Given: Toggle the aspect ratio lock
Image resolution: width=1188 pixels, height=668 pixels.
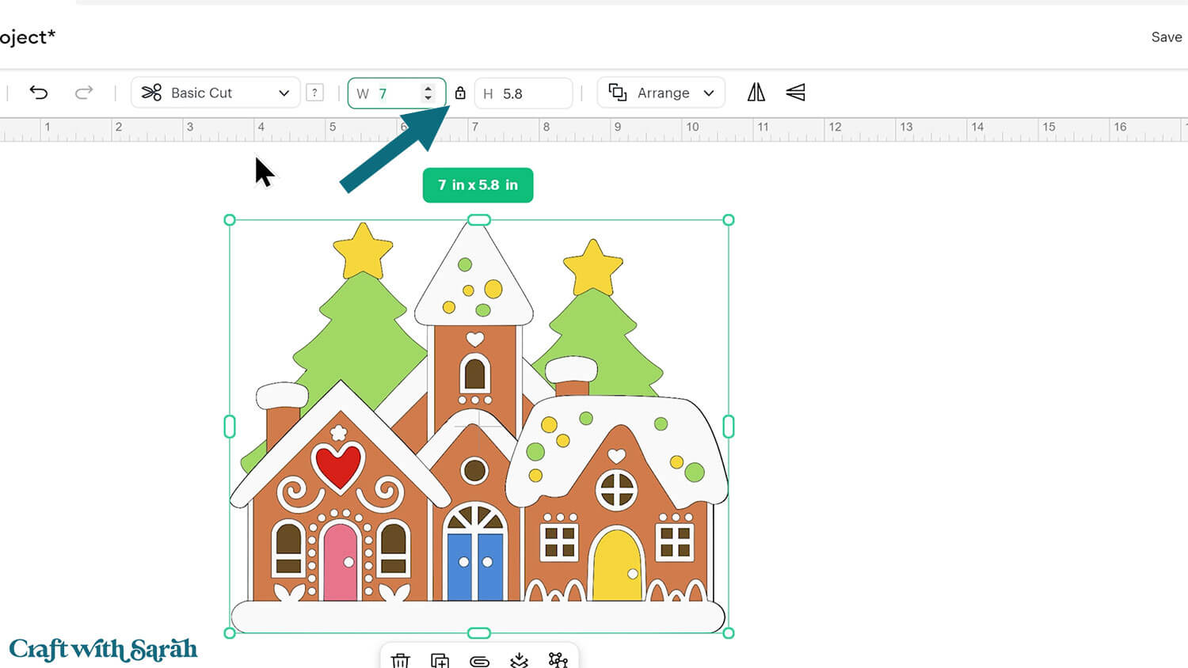Looking at the screenshot, I should (x=460, y=93).
